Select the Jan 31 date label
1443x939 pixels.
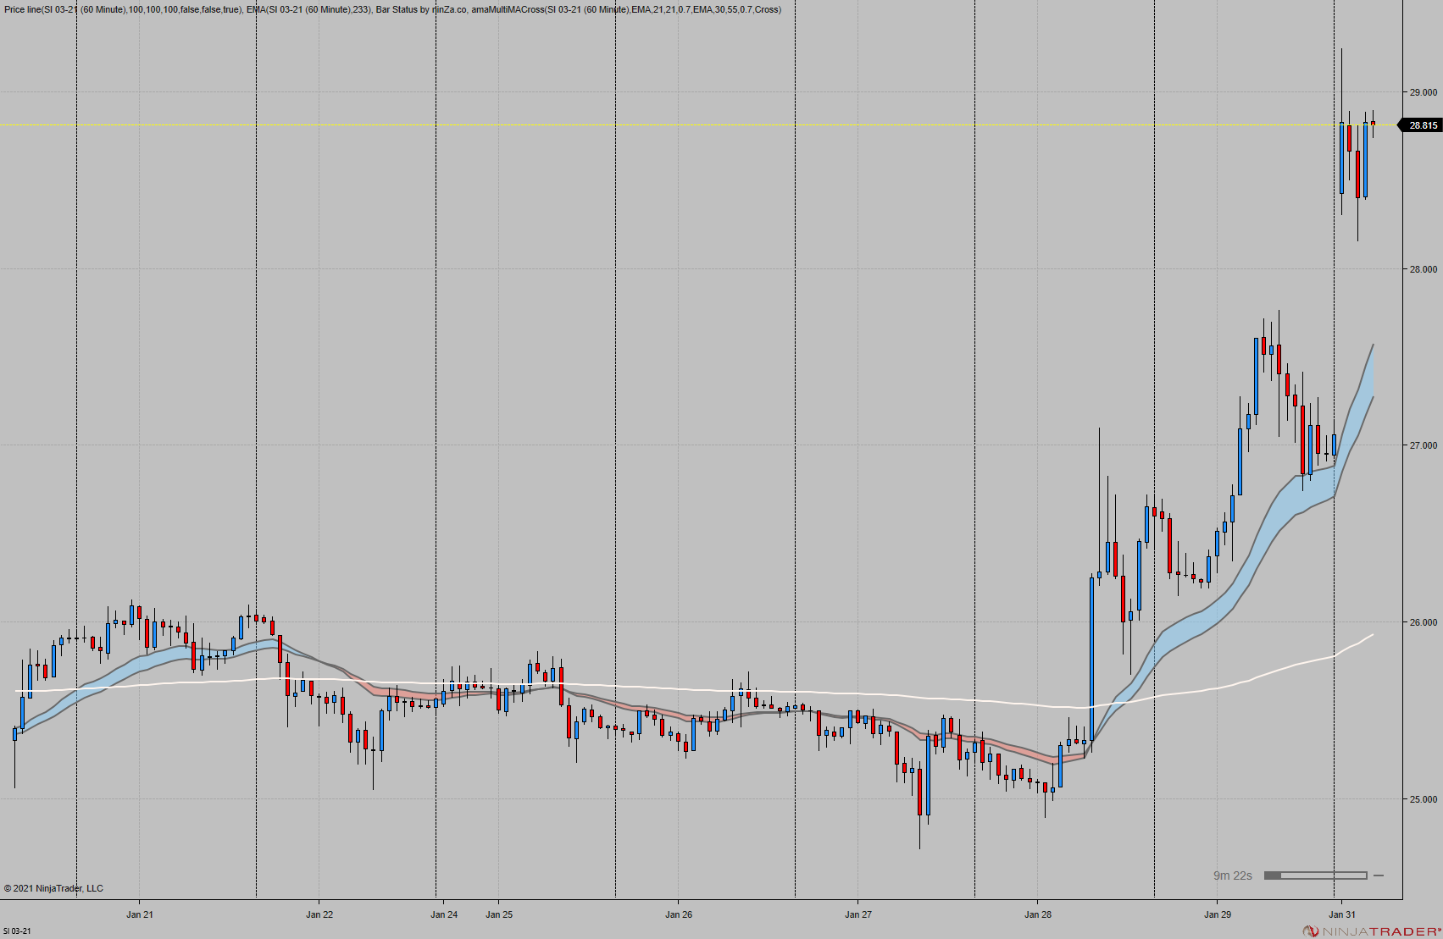tap(1342, 914)
